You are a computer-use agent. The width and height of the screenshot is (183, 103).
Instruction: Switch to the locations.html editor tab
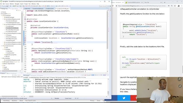[50, 9]
